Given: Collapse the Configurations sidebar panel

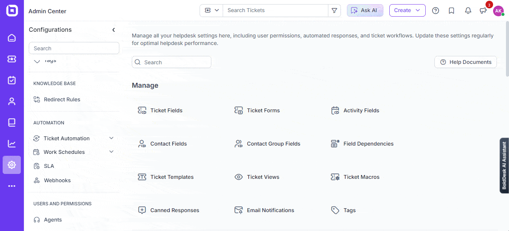Looking at the screenshot, I should 113,30.
